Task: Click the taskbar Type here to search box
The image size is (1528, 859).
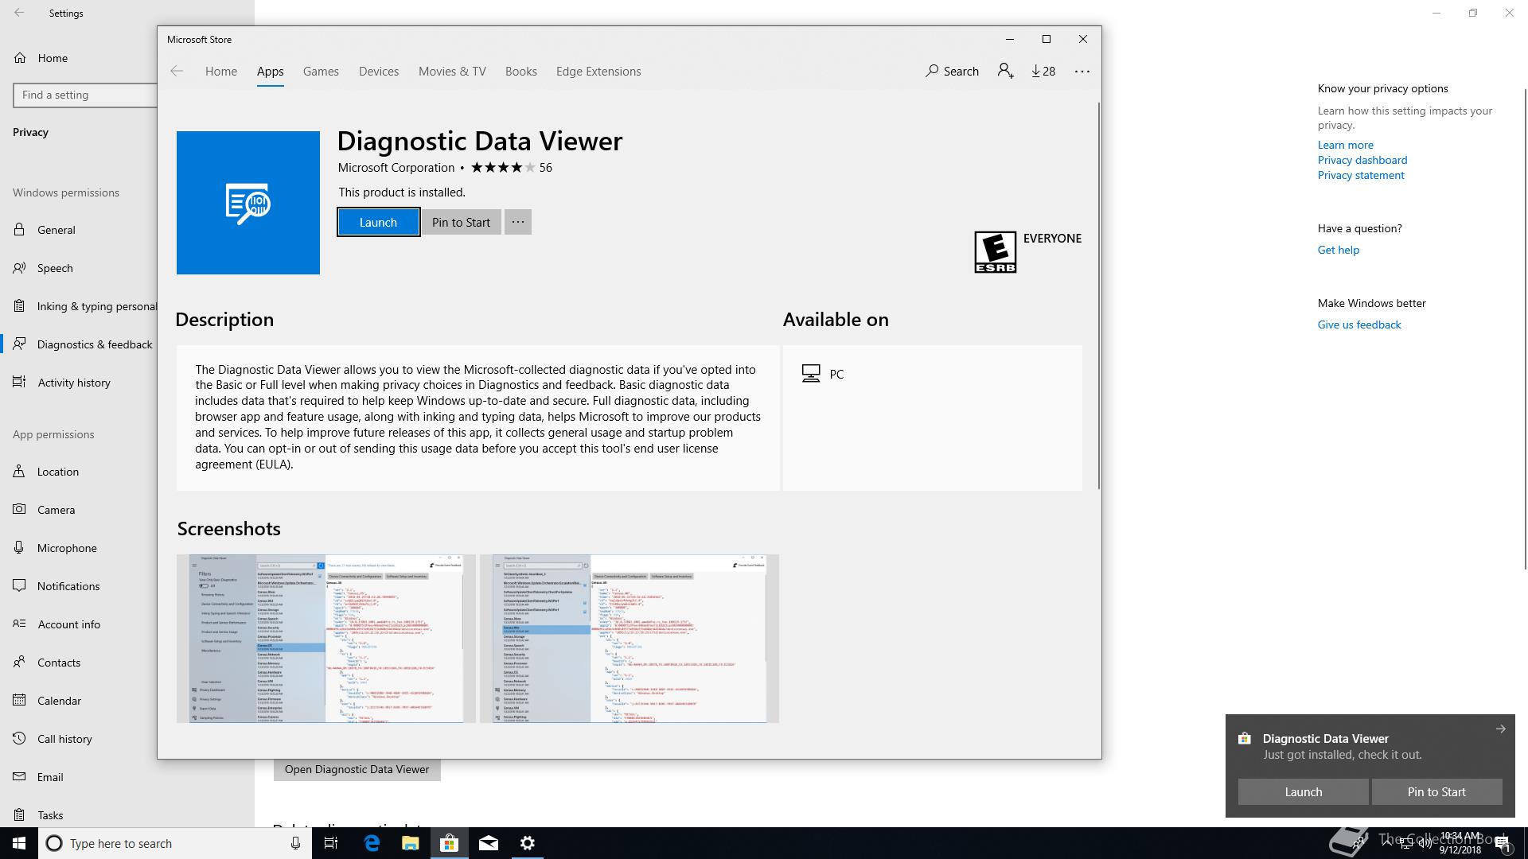Action: pyautogui.click(x=173, y=843)
